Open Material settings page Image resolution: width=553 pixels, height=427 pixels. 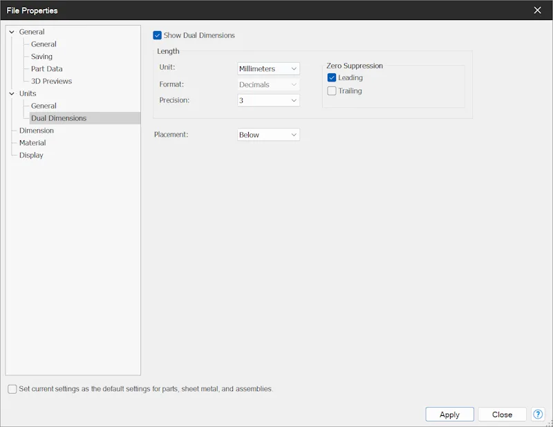click(32, 143)
